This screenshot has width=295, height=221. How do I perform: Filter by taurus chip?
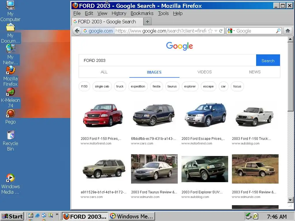tap(172, 86)
